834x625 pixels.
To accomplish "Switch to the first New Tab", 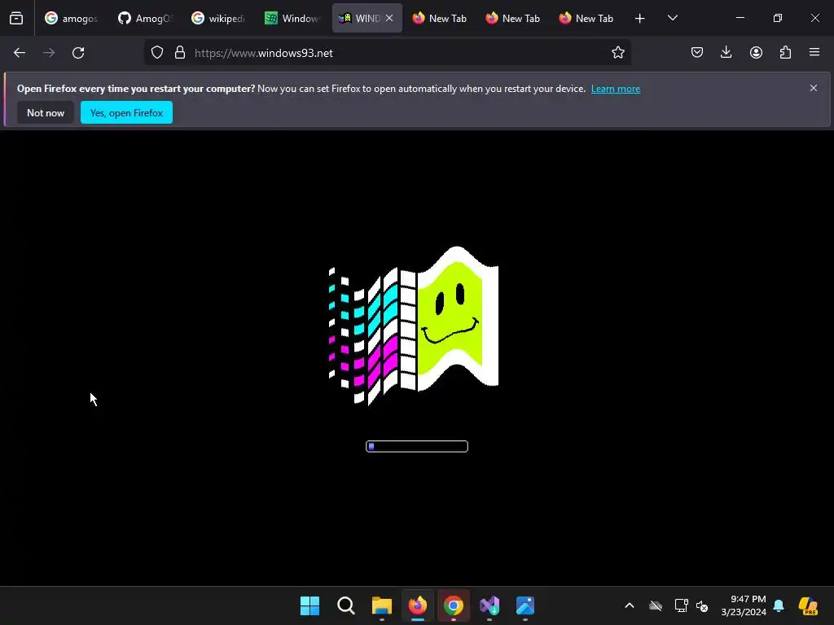I will [440, 19].
